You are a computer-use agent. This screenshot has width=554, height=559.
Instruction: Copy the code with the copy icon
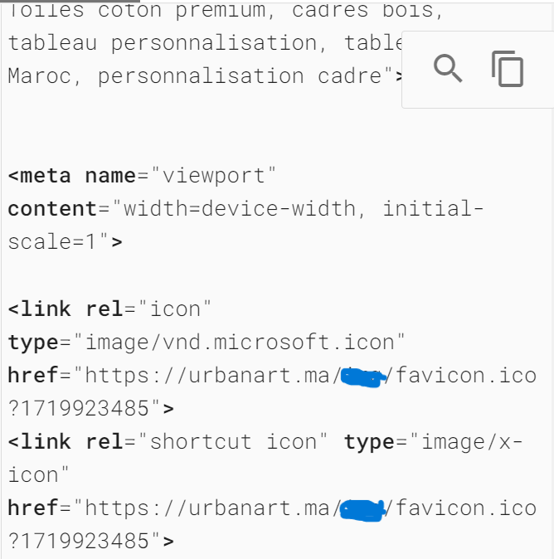[508, 69]
